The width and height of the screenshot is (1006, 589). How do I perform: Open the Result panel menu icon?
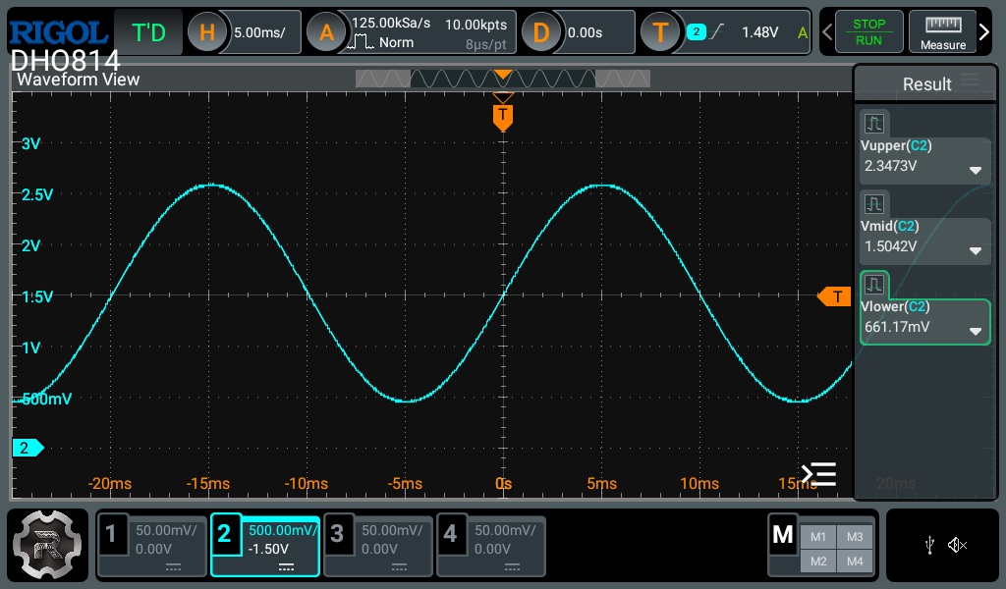971,80
